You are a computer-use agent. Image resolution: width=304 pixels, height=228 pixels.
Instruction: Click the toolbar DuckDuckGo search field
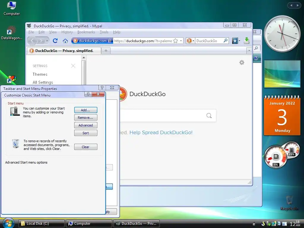click(x=209, y=41)
